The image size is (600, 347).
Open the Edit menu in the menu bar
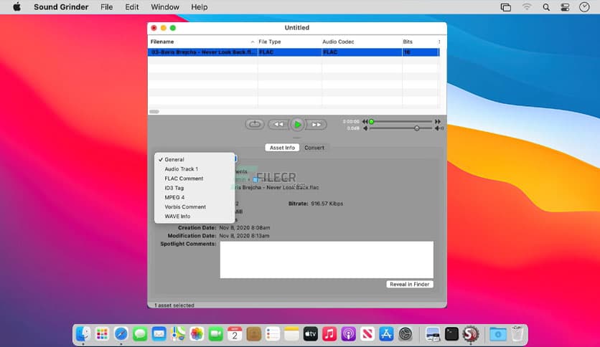pos(132,7)
